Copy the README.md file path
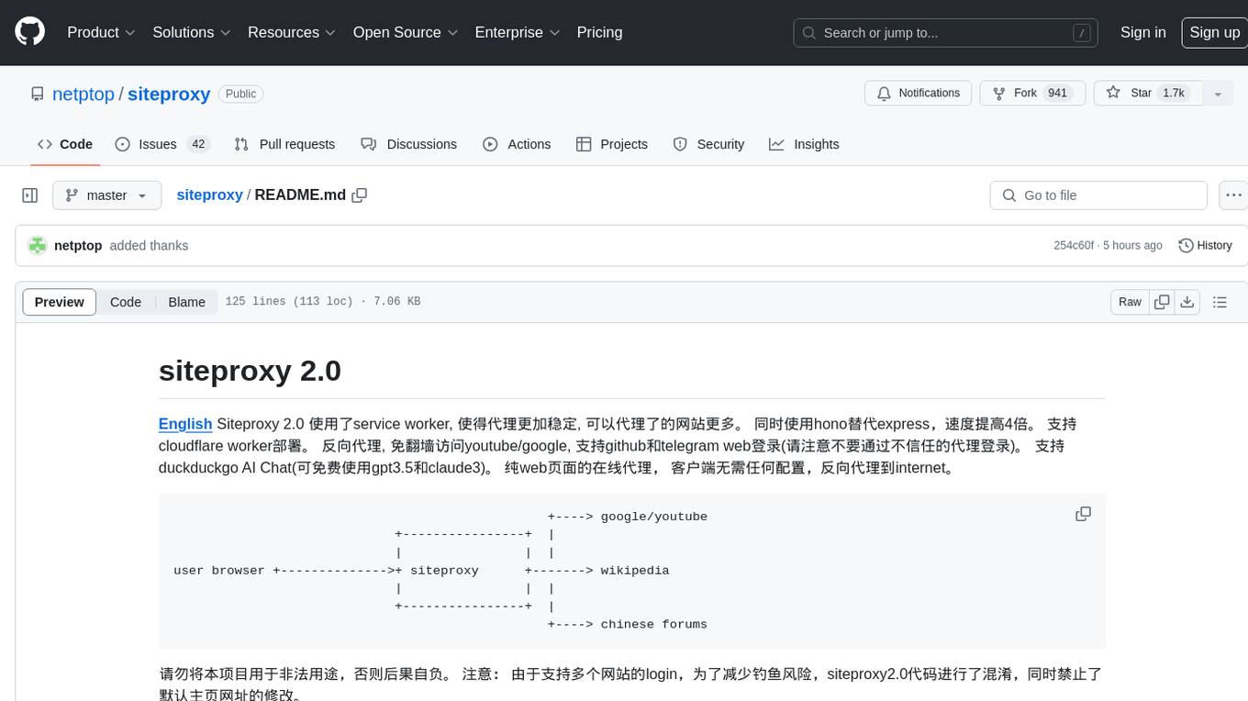This screenshot has height=701, width=1248. click(x=360, y=195)
